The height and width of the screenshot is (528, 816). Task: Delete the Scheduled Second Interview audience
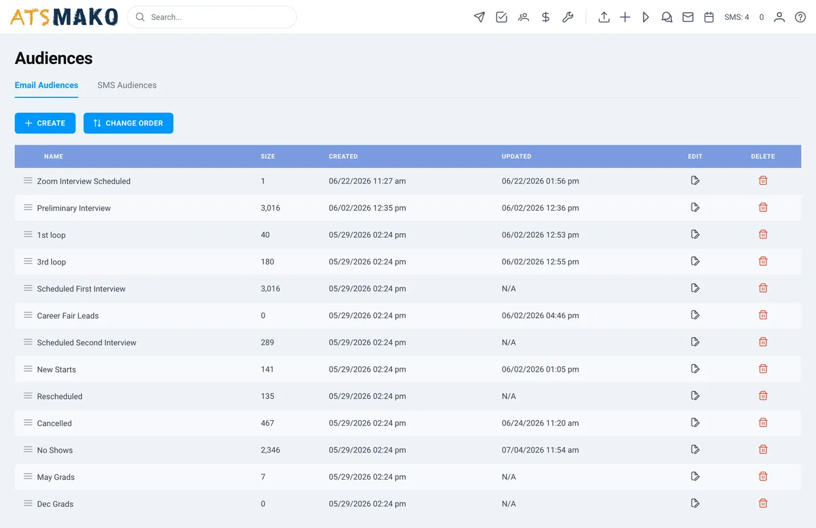[x=763, y=342]
